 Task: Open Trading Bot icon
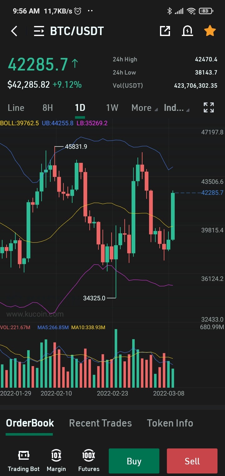coord(24,461)
